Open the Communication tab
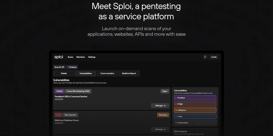The width and height of the screenshot is (273, 136). click(107, 73)
